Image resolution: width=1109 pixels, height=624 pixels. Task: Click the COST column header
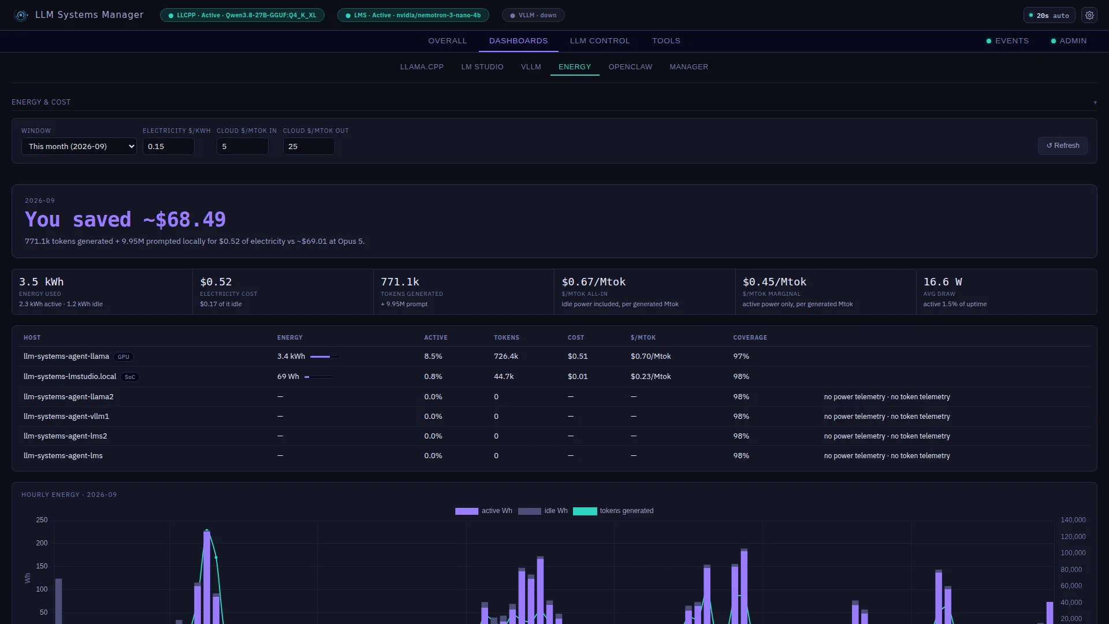pyautogui.click(x=576, y=337)
